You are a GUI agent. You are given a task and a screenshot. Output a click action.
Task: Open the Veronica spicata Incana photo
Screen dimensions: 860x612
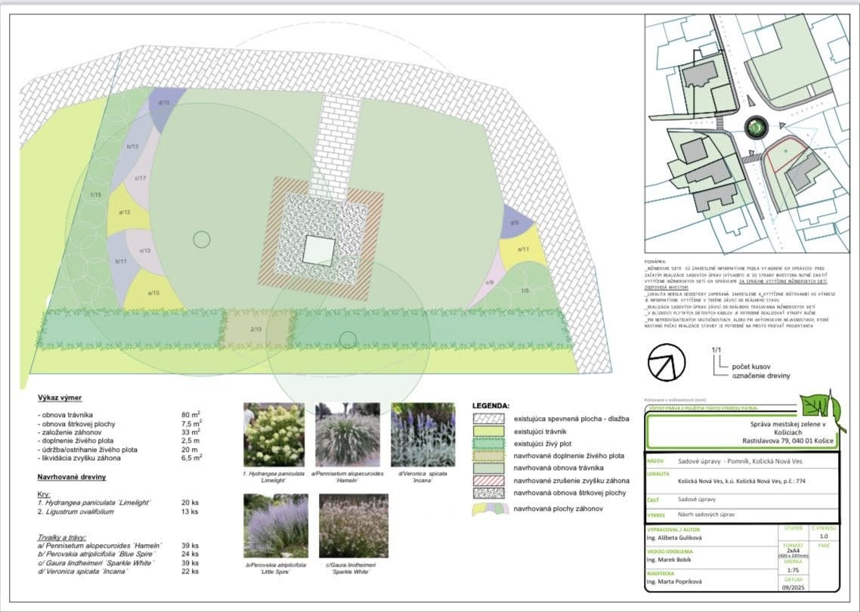422,434
